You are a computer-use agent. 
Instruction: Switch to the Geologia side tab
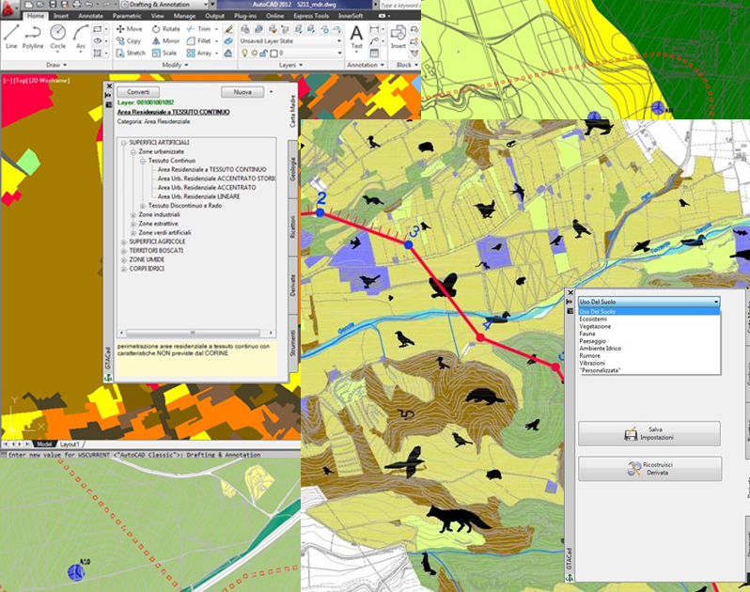(292, 169)
